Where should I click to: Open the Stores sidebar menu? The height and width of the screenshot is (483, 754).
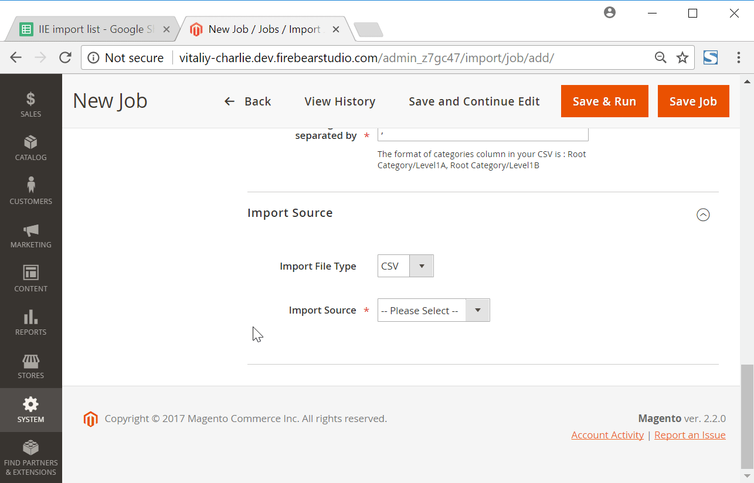tap(30, 366)
